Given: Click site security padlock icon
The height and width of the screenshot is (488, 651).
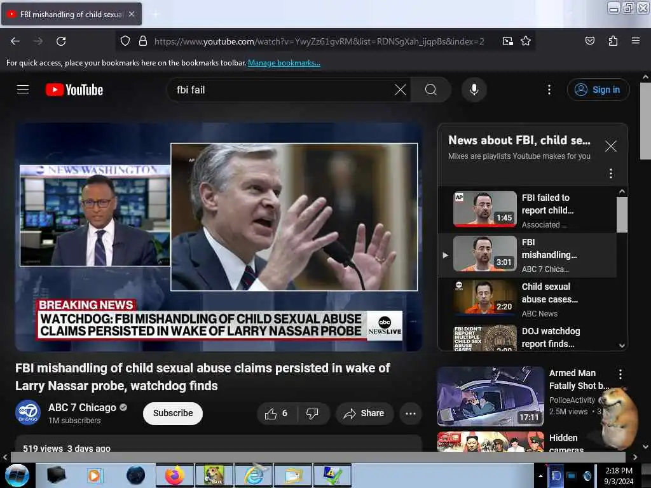Looking at the screenshot, I should point(143,41).
